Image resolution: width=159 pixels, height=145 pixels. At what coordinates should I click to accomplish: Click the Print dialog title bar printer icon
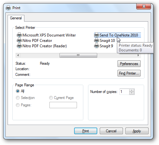8,8
